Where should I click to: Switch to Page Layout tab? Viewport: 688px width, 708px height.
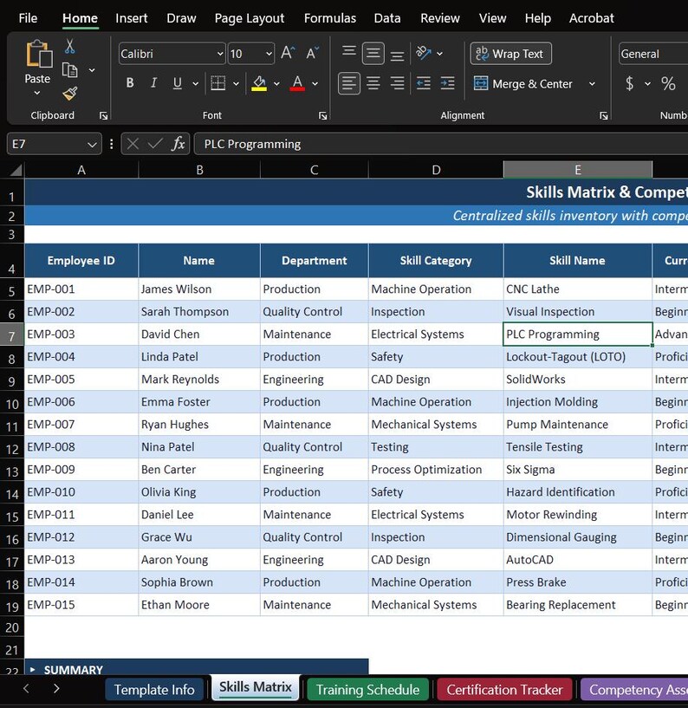coord(250,18)
